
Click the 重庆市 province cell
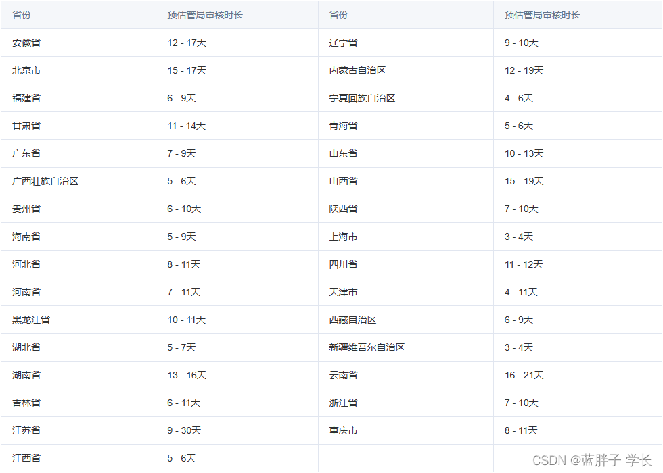[343, 430]
